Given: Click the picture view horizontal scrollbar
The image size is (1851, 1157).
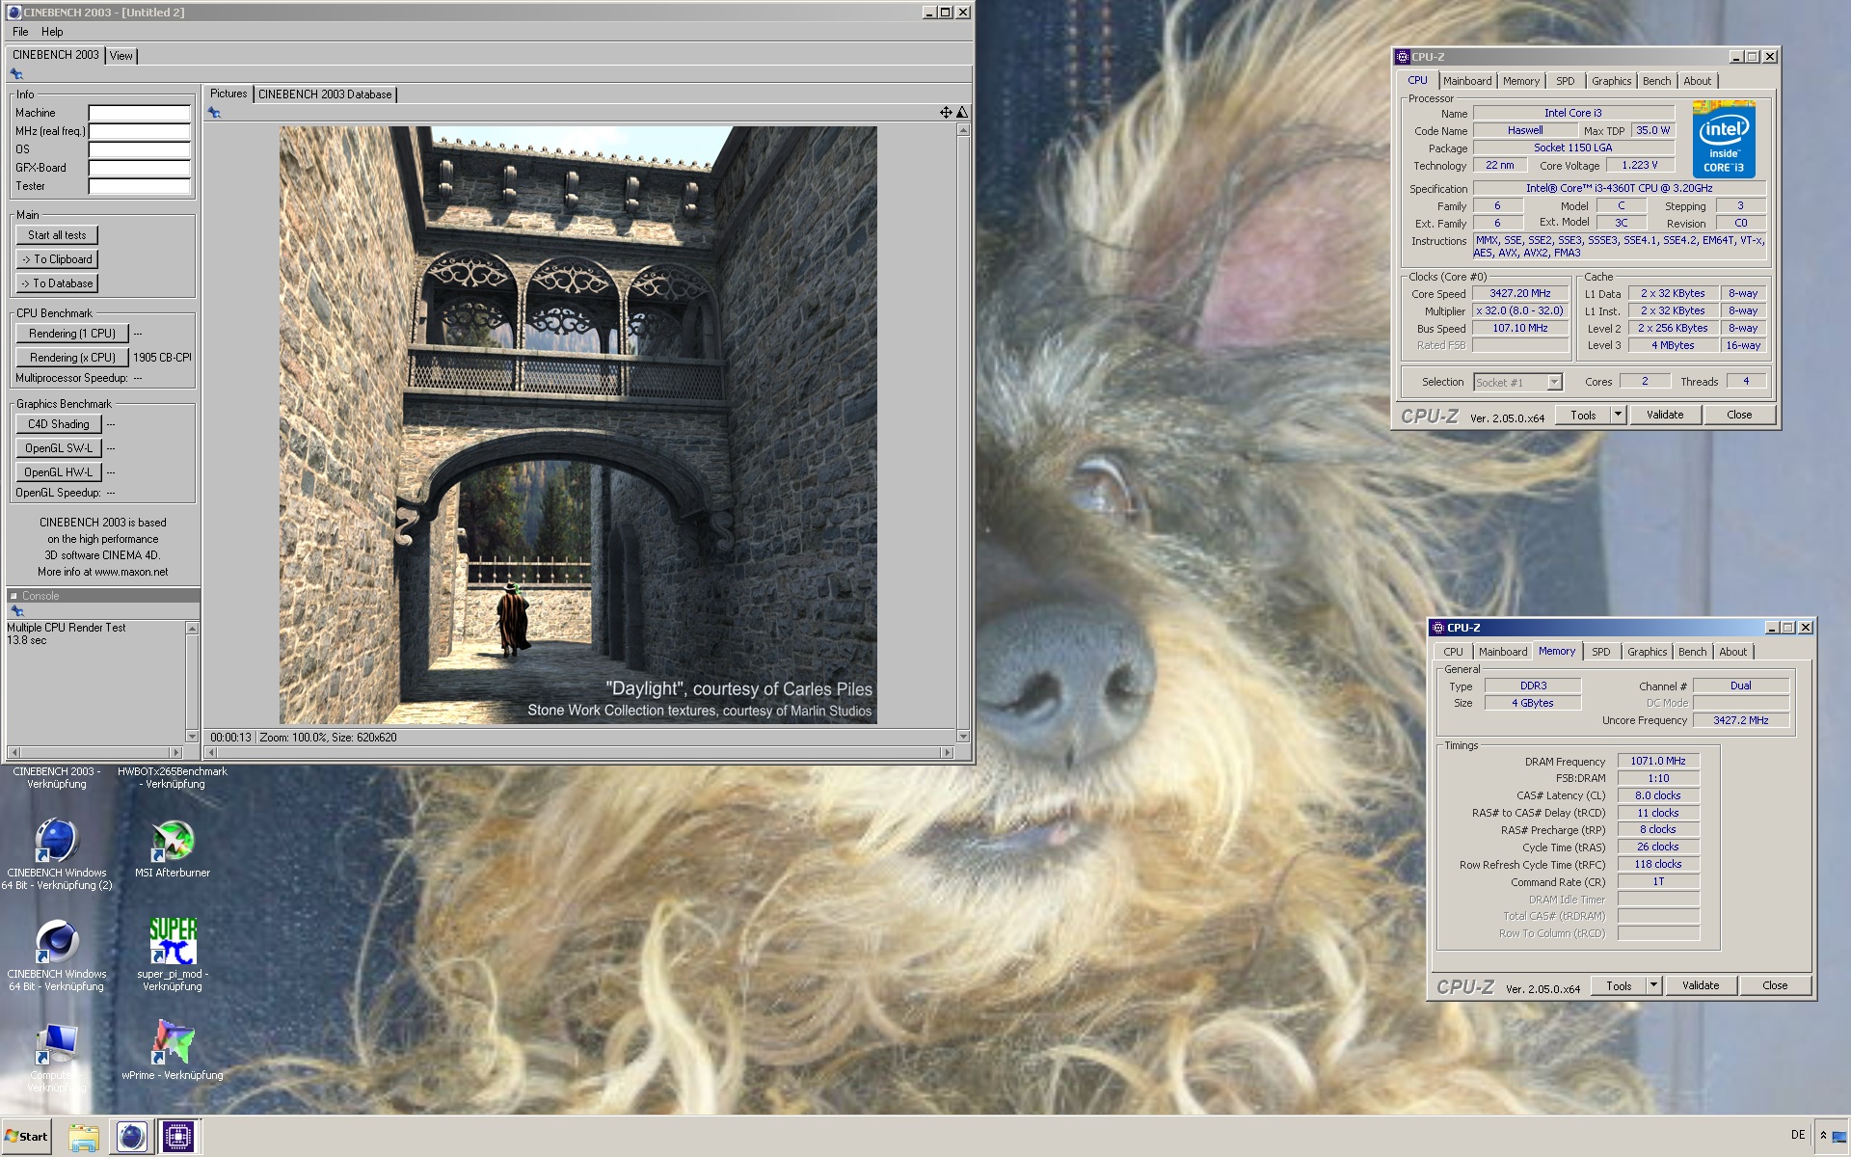Looking at the screenshot, I should pos(579,752).
